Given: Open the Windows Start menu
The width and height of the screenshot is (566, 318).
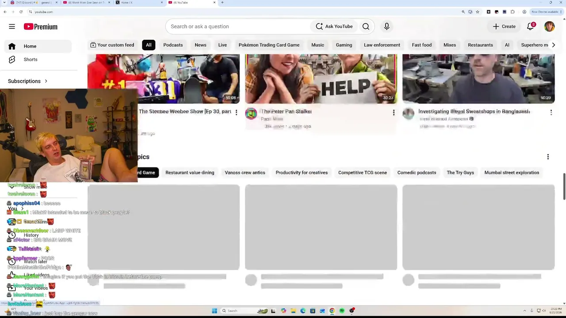Looking at the screenshot, I should (214, 311).
